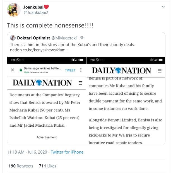
Task: View the 190 Retweets list
Action: (21, 166)
